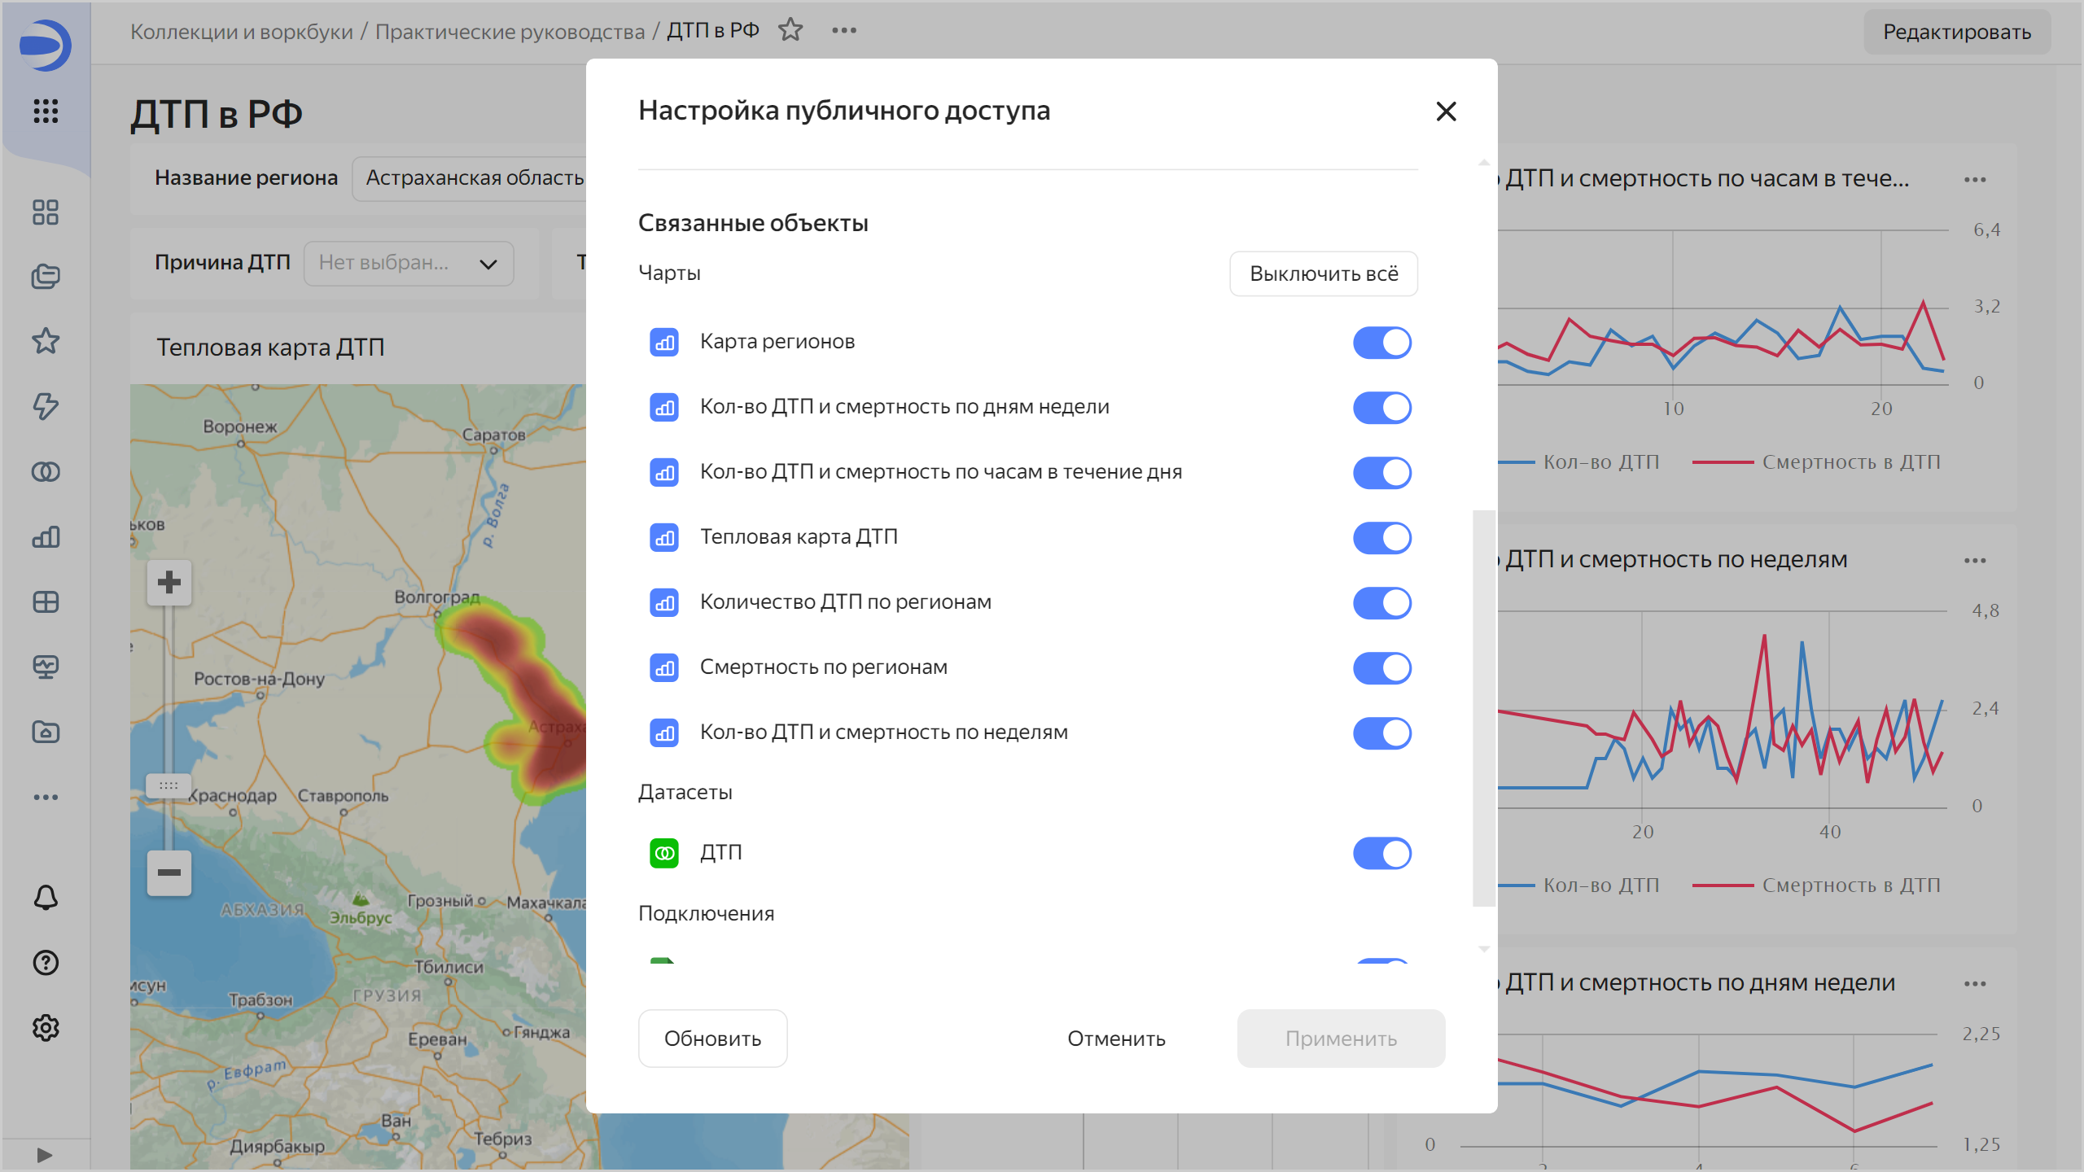The height and width of the screenshot is (1172, 2084).
Task: Open the settings gear in sidebar
Action: [x=46, y=1028]
